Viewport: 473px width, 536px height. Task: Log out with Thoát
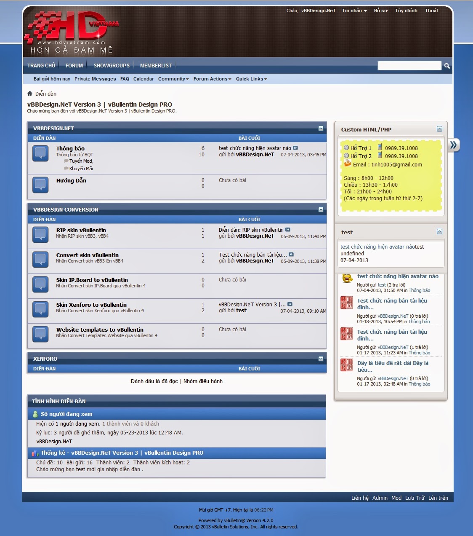(x=431, y=11)
